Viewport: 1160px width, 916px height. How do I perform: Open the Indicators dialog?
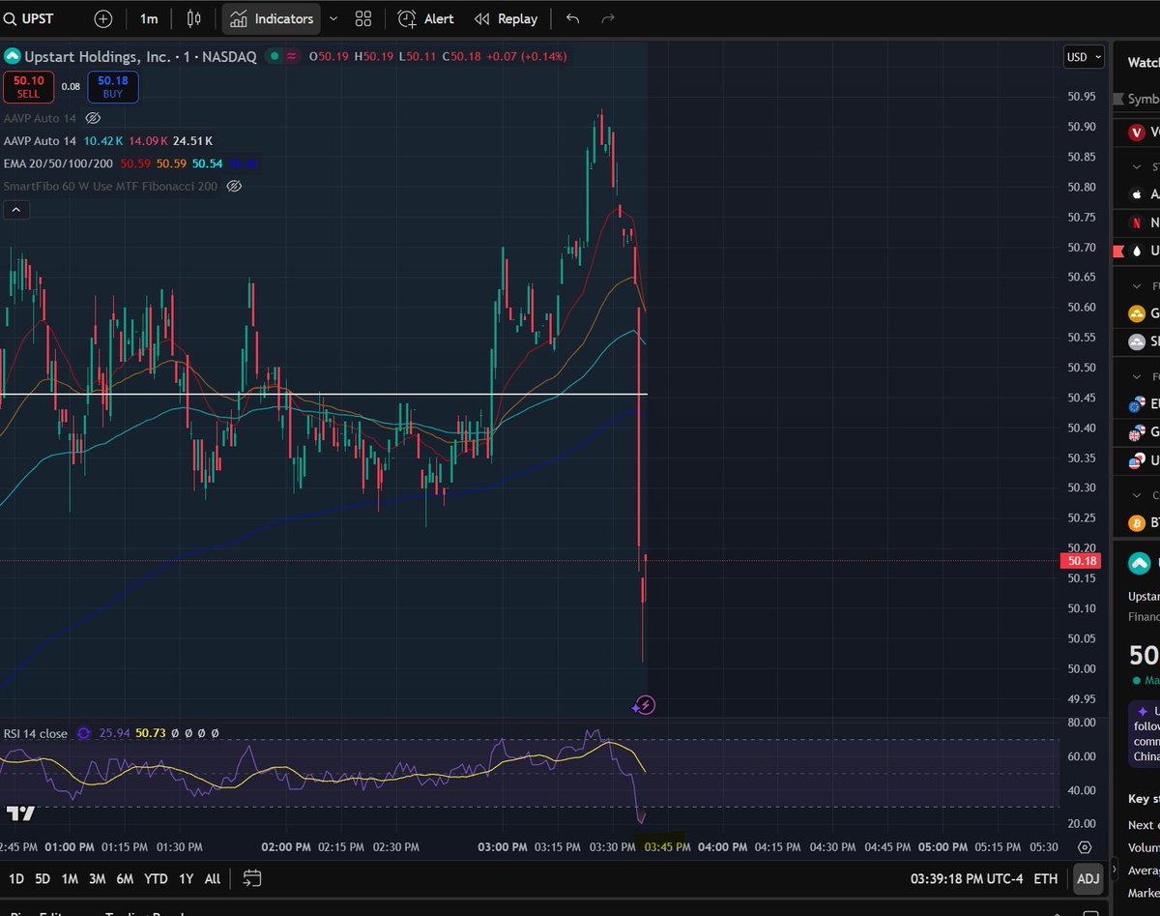click(x=272, y=18)
